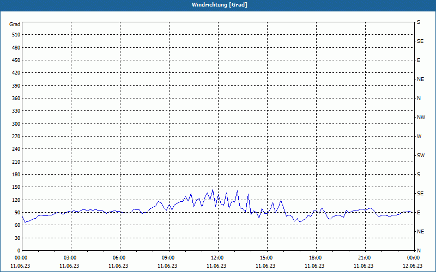
Task: Select the "0" degree axis value
Action: 19,251
